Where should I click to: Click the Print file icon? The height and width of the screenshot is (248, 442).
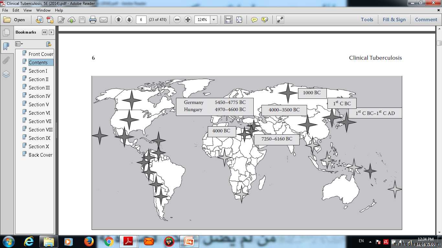click(x=93, y=20)
